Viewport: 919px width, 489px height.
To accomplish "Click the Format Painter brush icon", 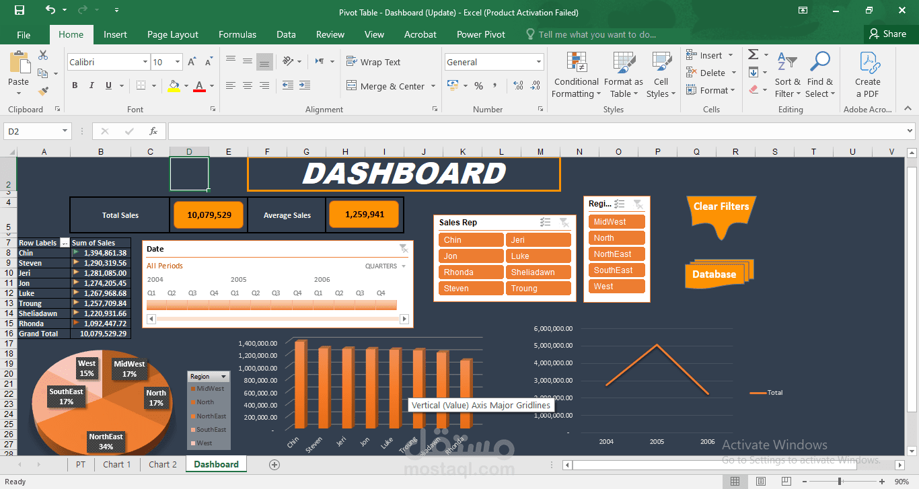I will click(x=43, y=90).
